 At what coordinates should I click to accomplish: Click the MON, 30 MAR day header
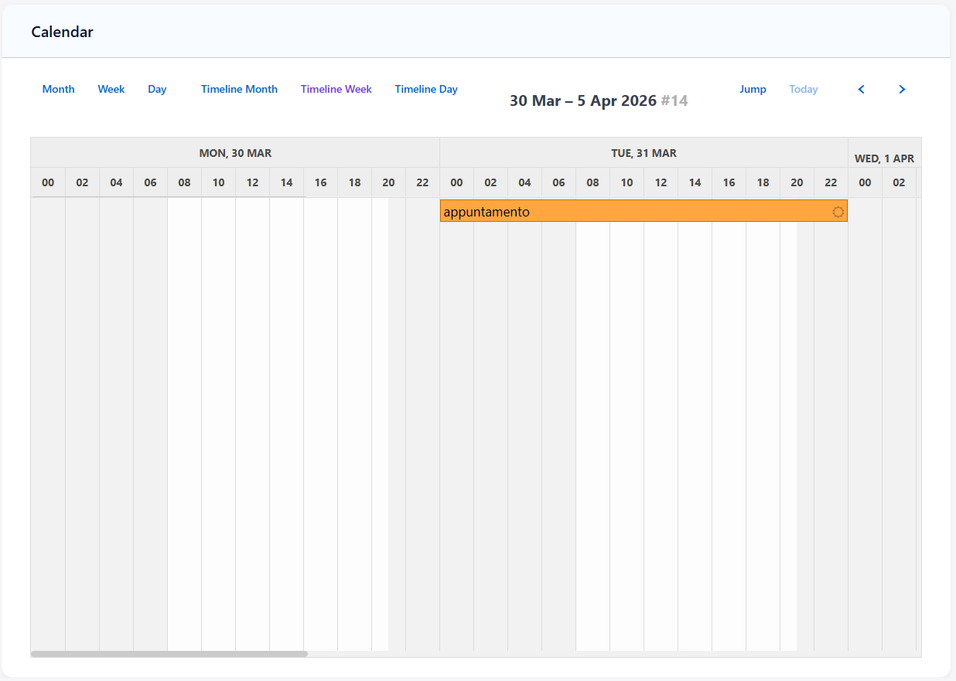pyautogui.click(x=235, y=153)
